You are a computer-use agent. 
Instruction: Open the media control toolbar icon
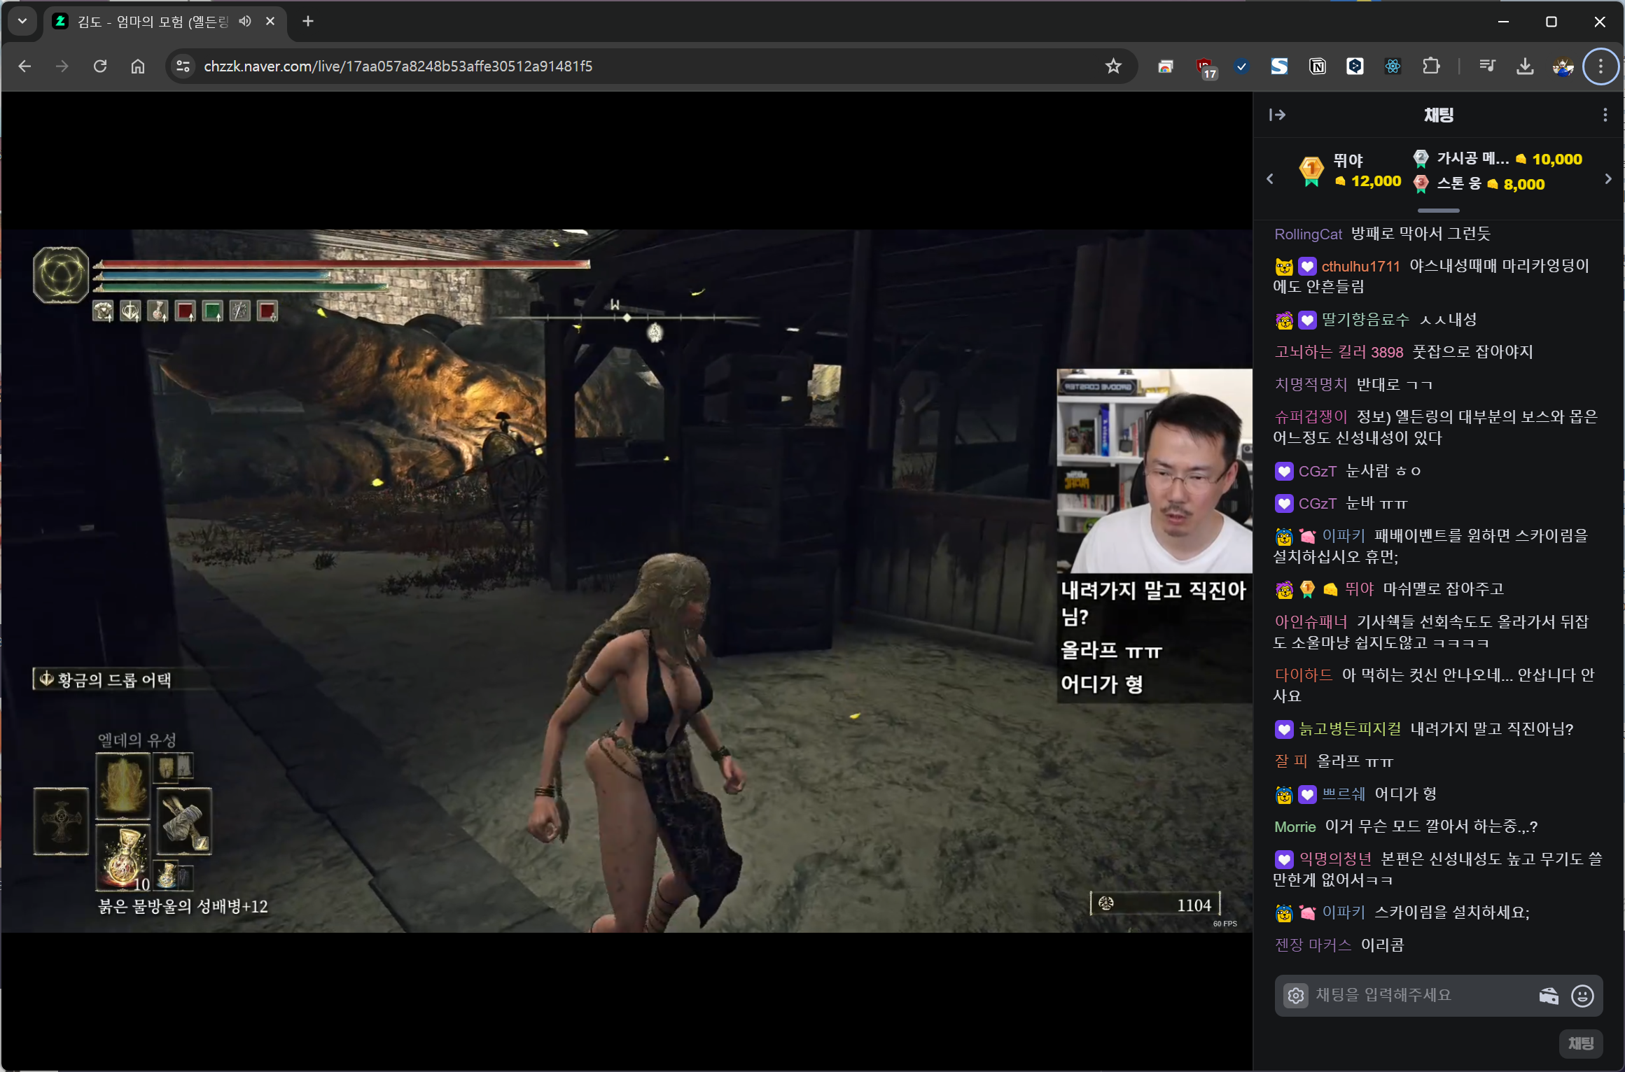tap(1487, 66)
